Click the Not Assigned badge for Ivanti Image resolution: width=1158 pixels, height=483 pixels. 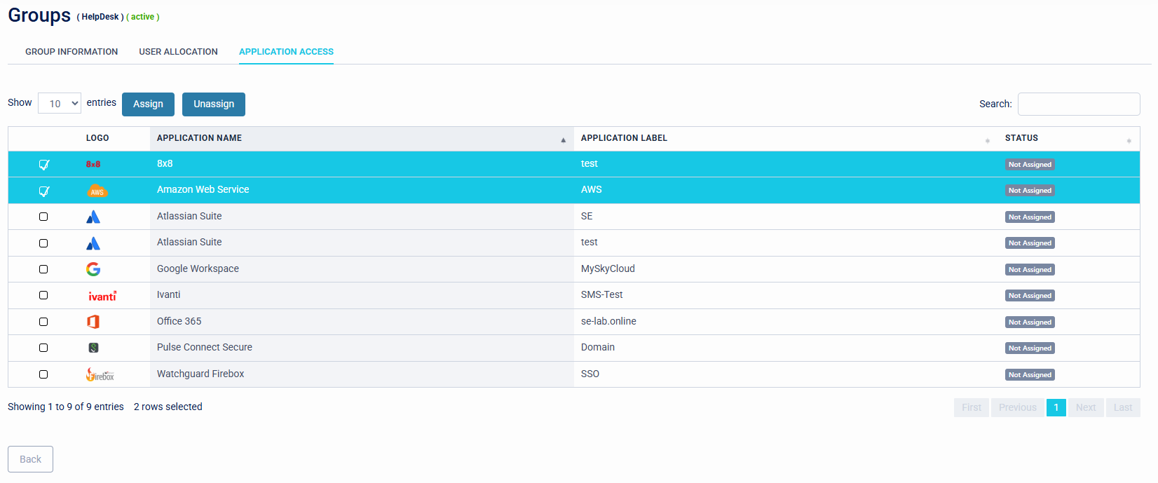[x=1030, y=296]
